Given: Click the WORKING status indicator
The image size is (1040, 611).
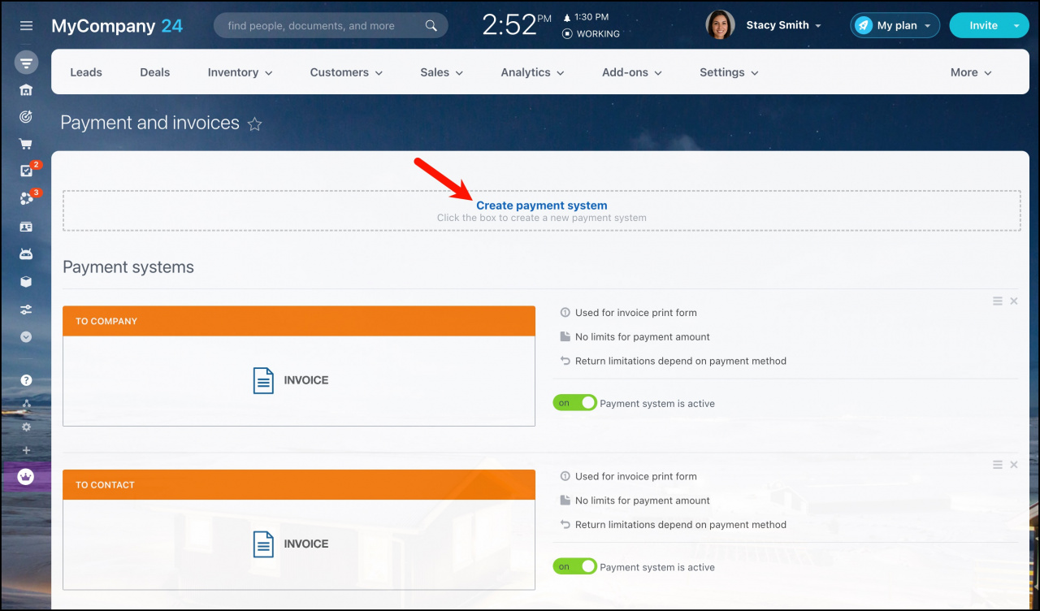Looking at the screenshot, I should 591,34.
